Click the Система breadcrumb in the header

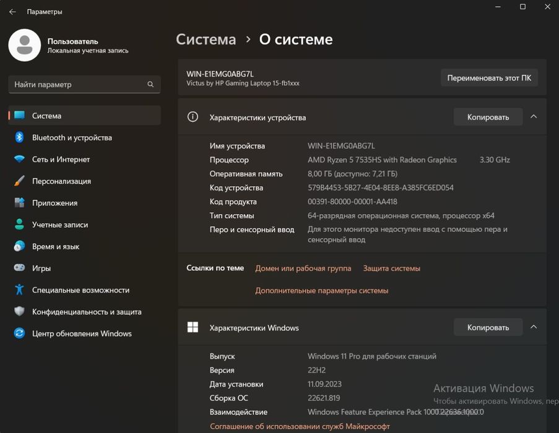206,39
